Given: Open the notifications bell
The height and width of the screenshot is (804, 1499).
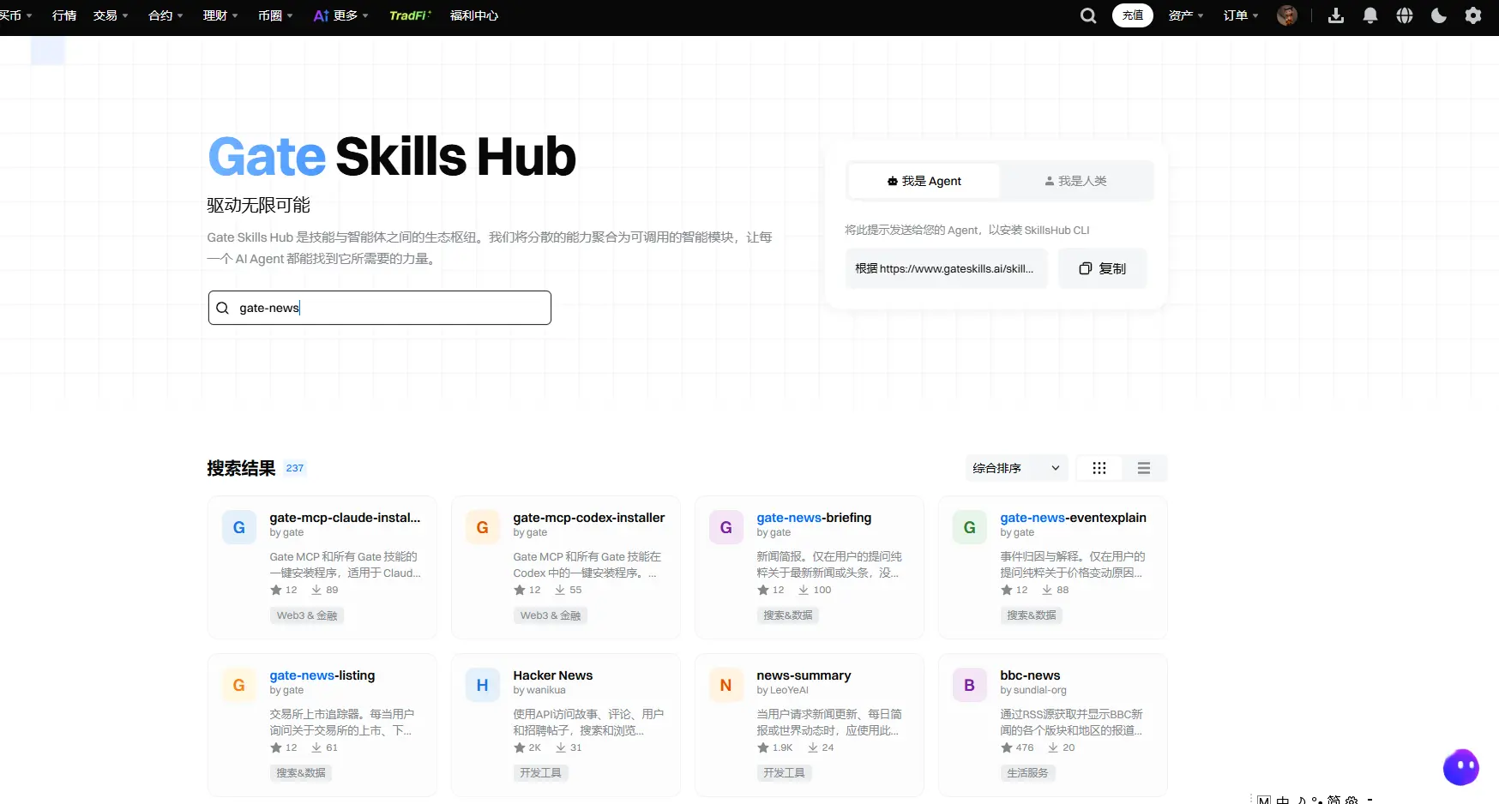Looking at the screenshot, I should pos(1370,15).
